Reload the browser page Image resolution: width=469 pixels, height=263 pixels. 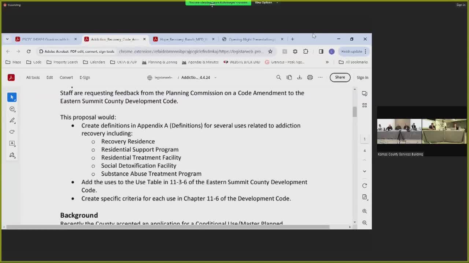pos(29,52)
